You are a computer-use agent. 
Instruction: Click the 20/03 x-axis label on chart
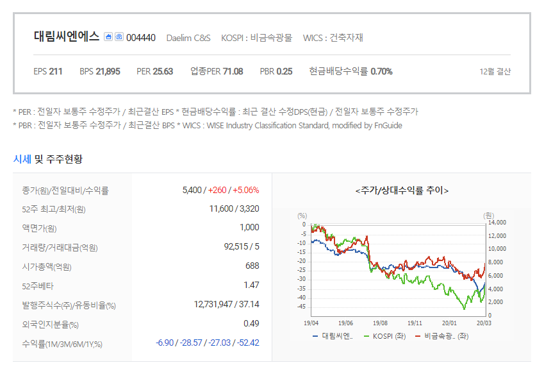(484, 323)
